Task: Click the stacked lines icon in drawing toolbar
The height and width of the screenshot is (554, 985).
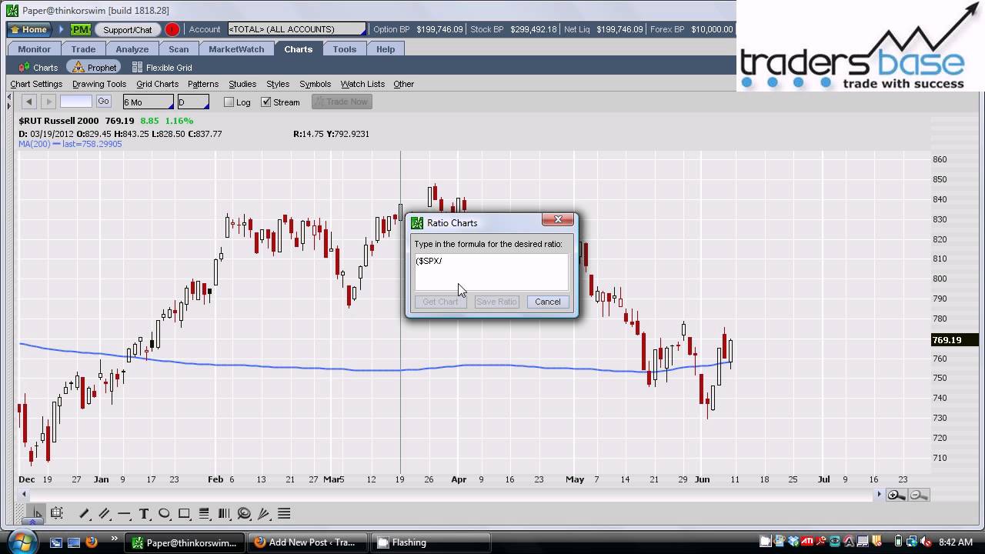Action: [284, 513]
